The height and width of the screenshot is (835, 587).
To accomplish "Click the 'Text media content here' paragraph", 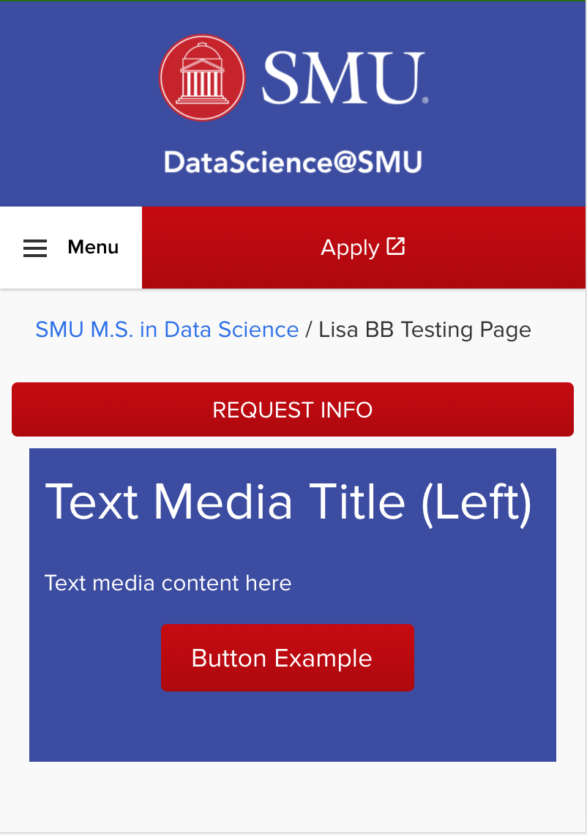I will click(x=168, y=583).
